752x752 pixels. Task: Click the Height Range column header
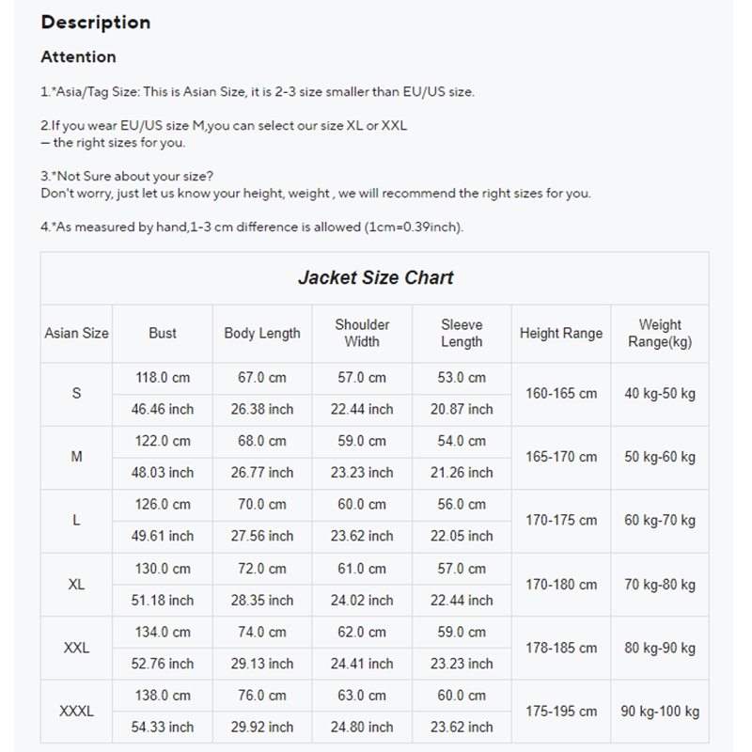(x=561, y=333)
